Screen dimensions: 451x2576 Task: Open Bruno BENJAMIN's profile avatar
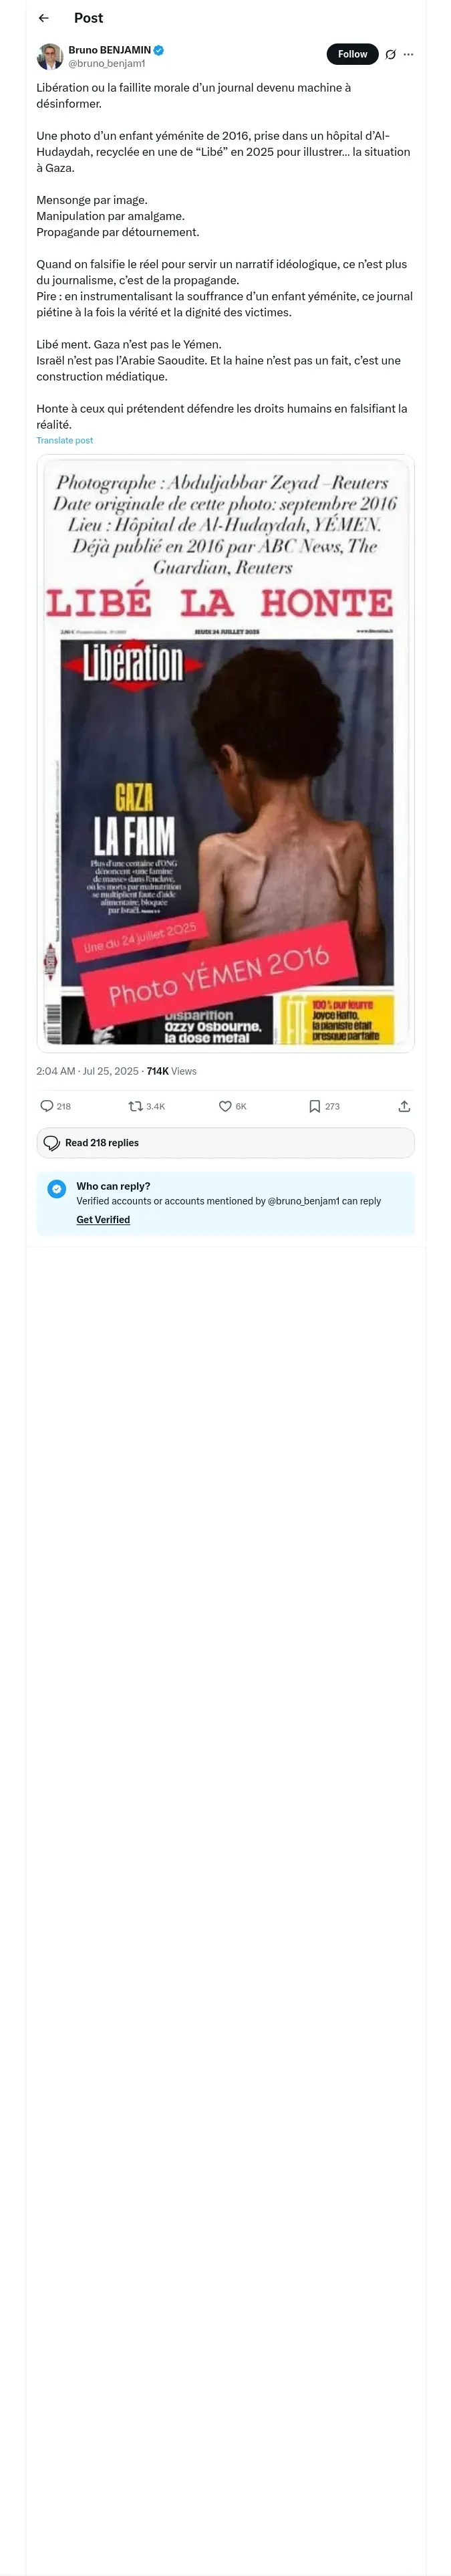click(50, 56)
